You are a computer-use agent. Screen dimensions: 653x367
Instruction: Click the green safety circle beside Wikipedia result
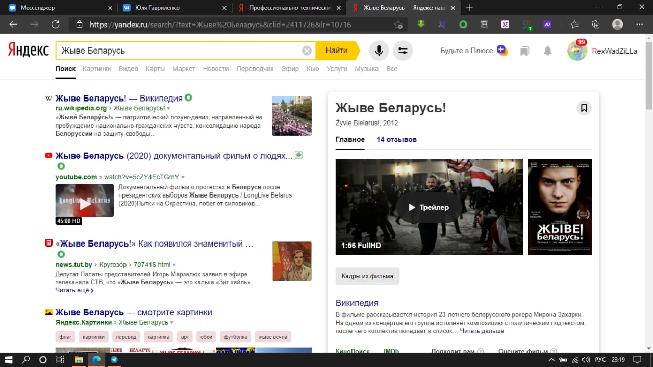click(188, 97)
